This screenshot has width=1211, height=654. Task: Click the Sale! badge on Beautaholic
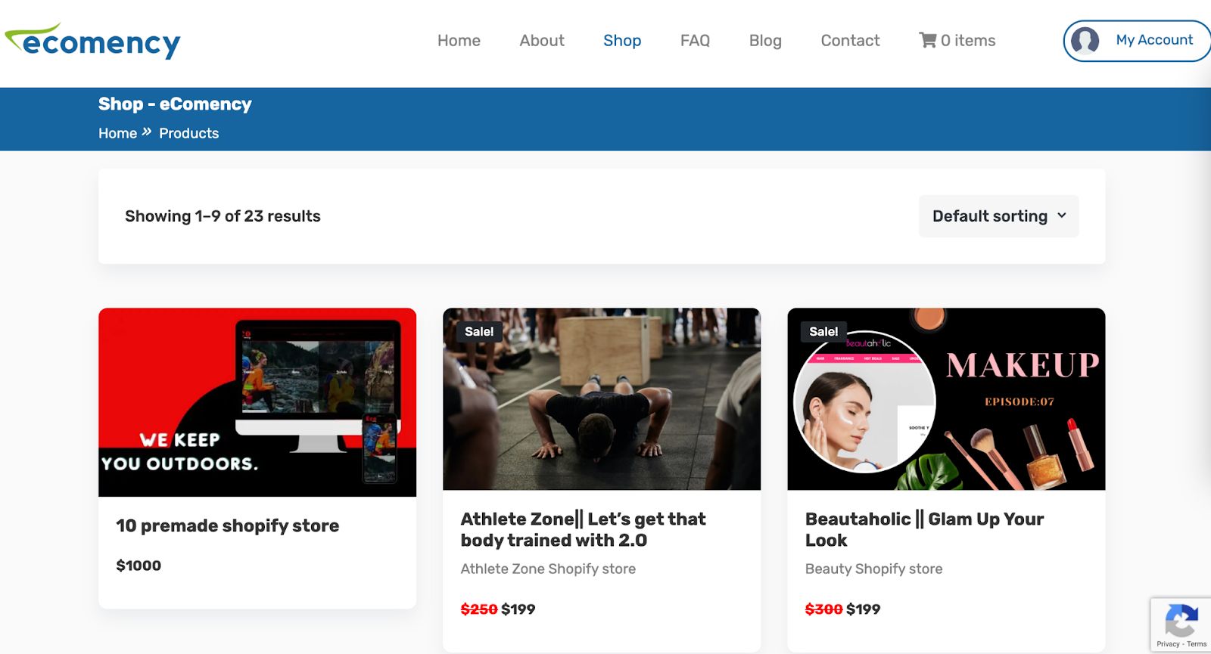tap(823, 331)
